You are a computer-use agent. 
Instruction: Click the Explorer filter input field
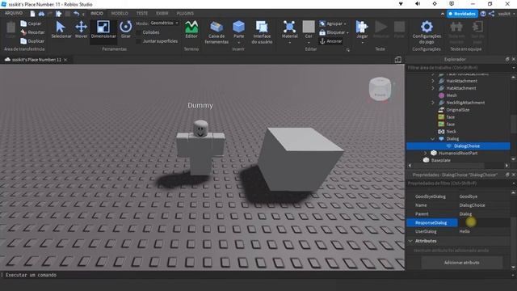(458, 68)
